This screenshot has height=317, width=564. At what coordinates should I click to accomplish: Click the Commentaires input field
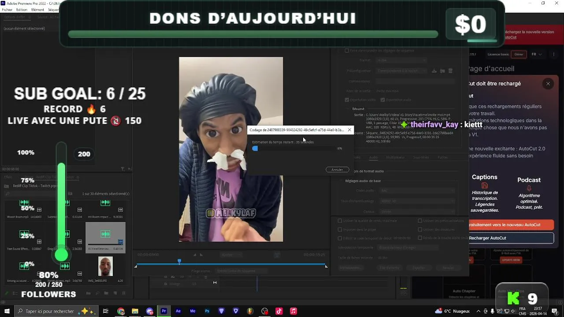coord(414,81)
